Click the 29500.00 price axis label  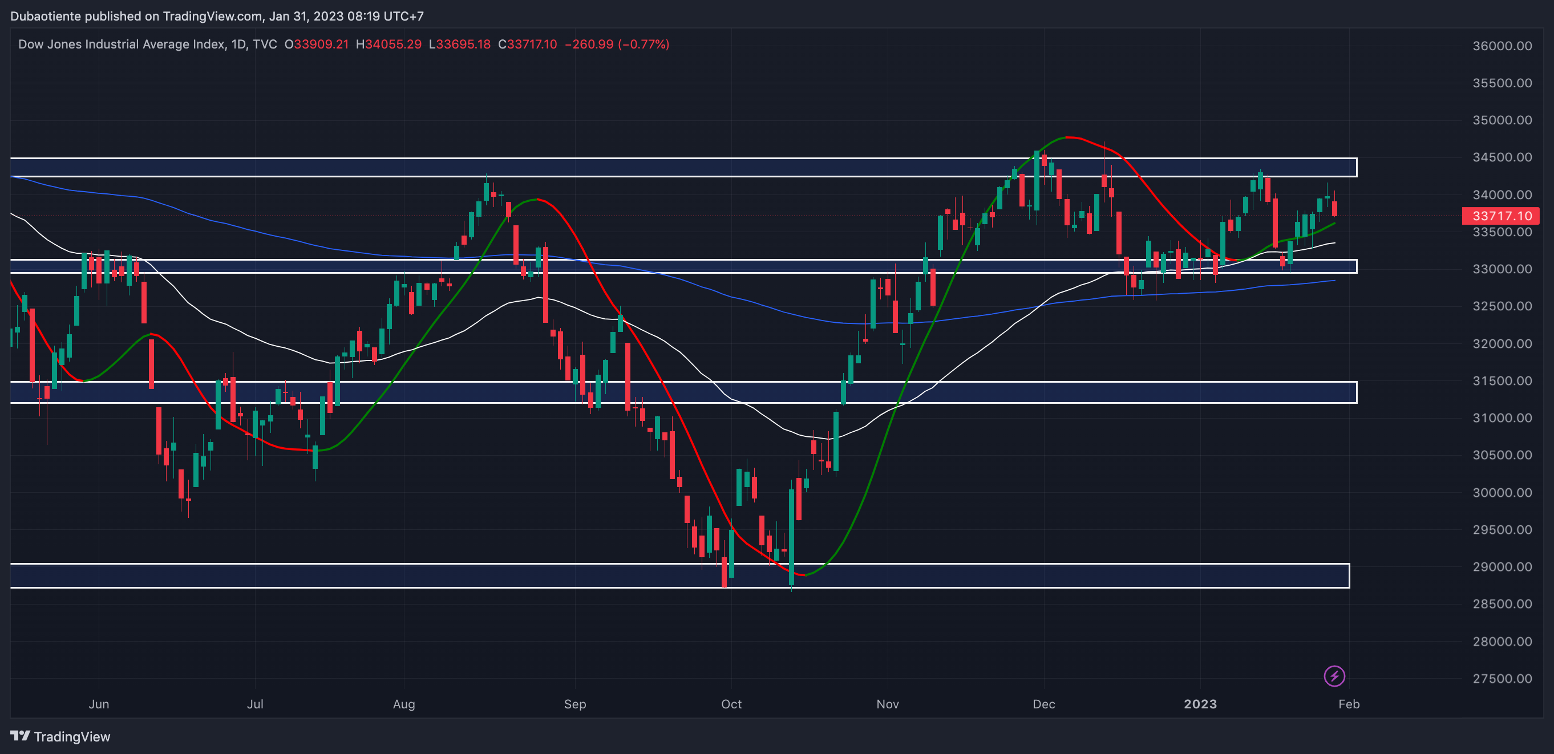pyautogui.click(x=1502, y=530)
